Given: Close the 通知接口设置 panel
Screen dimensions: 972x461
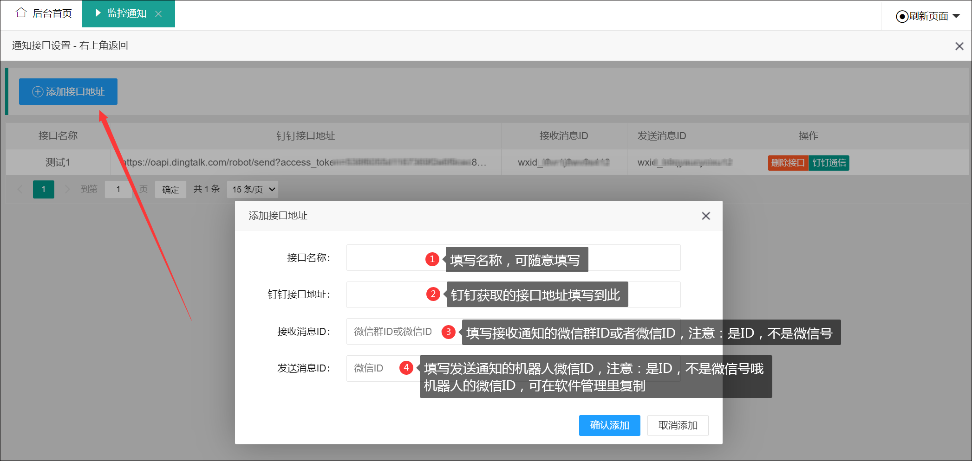Looking at the screenshot, I should (x=959, y=46).
